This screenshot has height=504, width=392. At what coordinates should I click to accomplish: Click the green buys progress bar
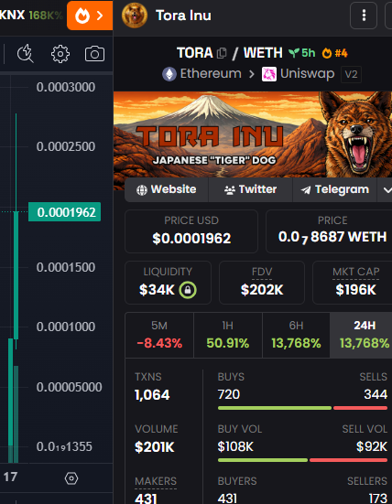(x=275, y=408)
